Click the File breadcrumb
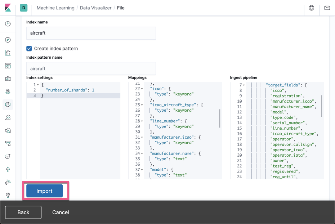335x224 pixels. pyautogui.click(x=121, y=8)
